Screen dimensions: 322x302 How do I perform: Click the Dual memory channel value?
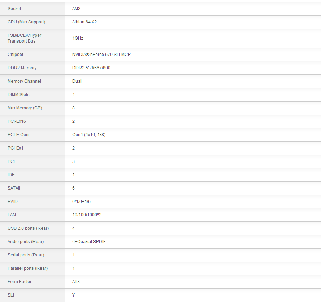pyautogui.click(x=77, y=81)
